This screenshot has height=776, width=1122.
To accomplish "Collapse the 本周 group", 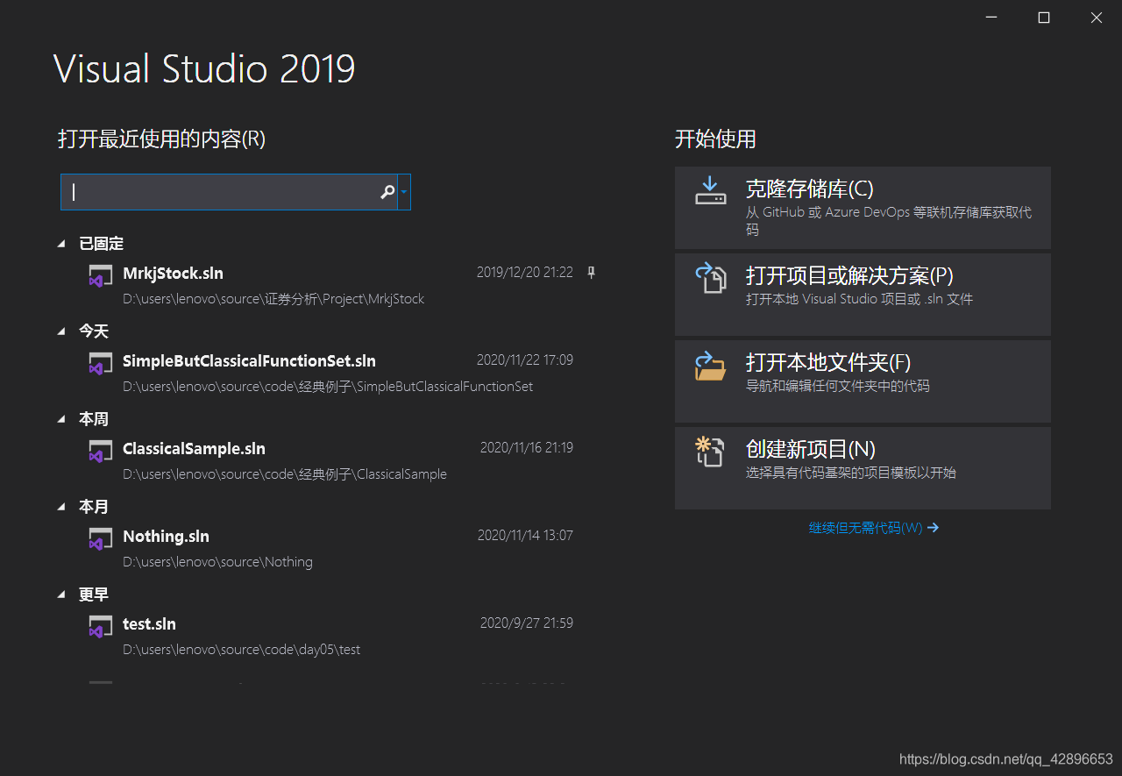I will [x=61, y=419].
